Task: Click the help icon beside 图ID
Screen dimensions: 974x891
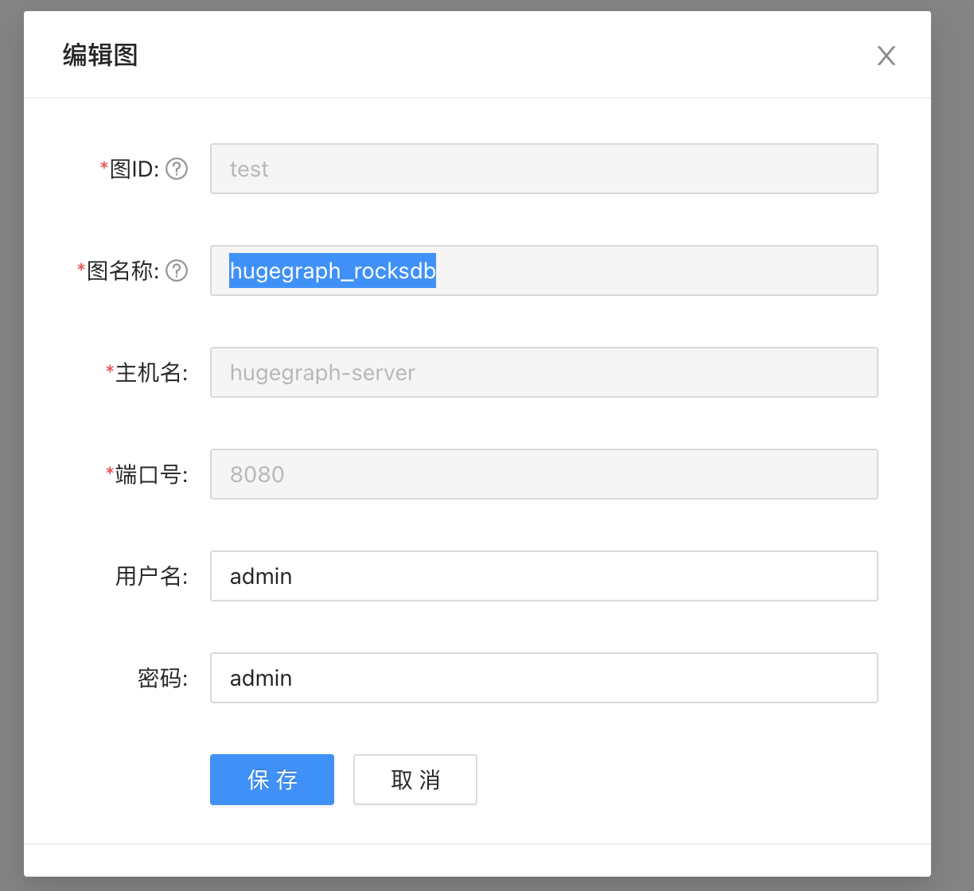Action: point(177,169)
